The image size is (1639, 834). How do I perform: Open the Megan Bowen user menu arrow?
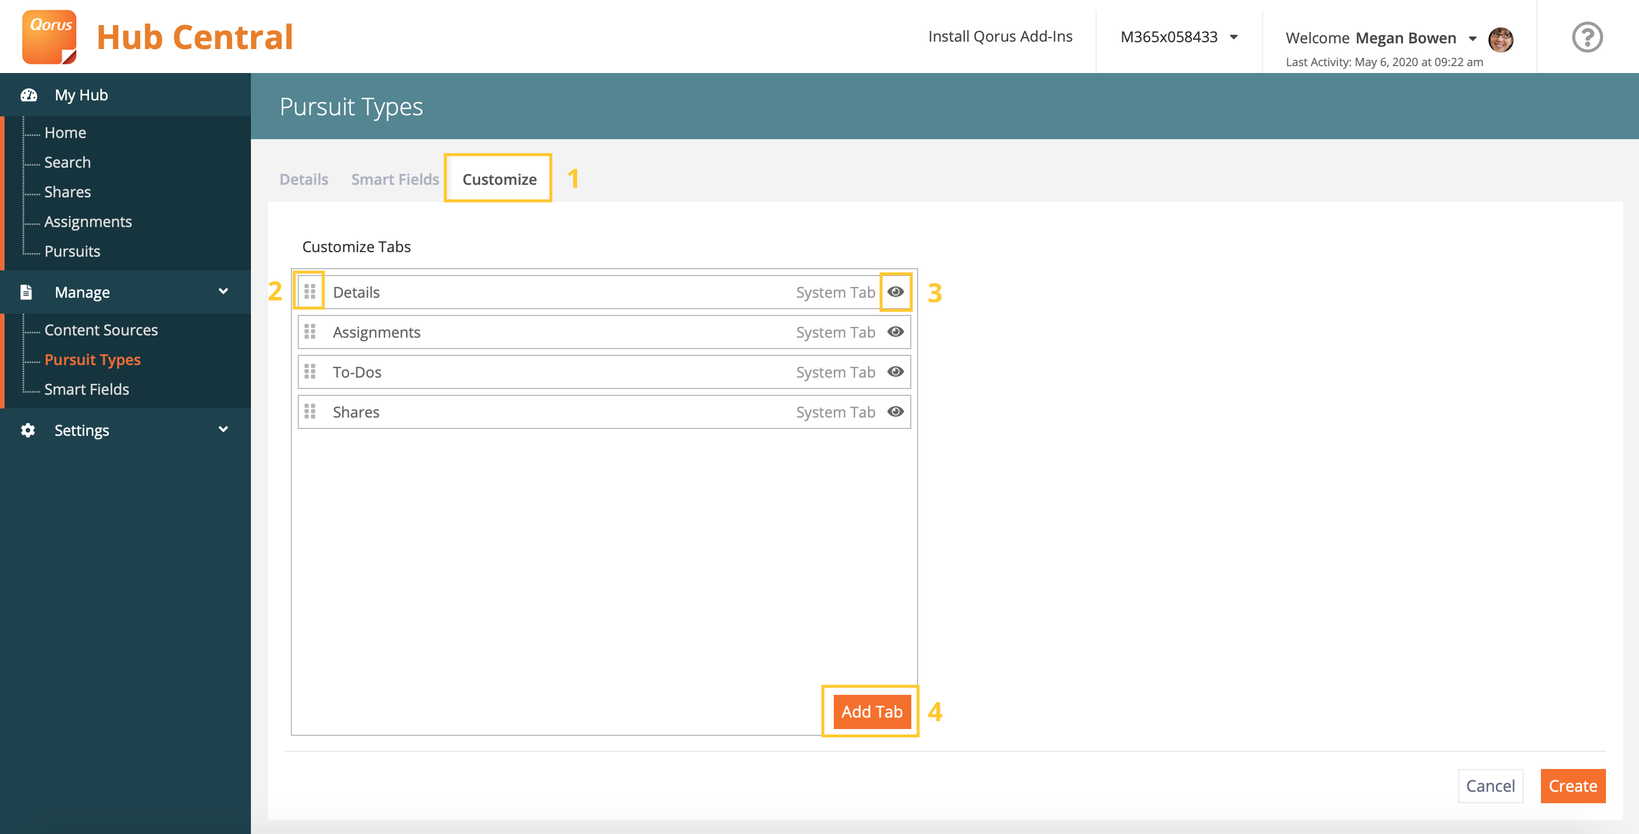pyautogui.click(x=1472, y=39)
